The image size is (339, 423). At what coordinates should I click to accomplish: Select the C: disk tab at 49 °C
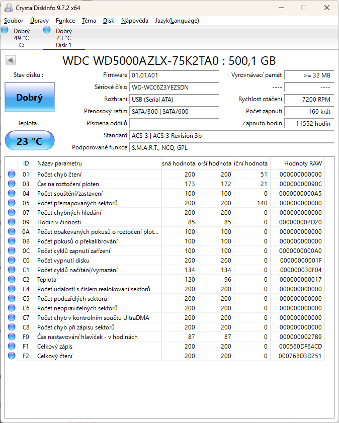pyautogui.click(x=22, y=38)
